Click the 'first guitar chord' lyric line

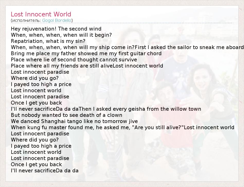click(x=86, y=53)
